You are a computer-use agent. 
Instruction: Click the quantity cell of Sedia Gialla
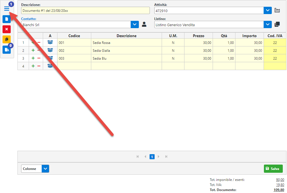tap(224, 51)
